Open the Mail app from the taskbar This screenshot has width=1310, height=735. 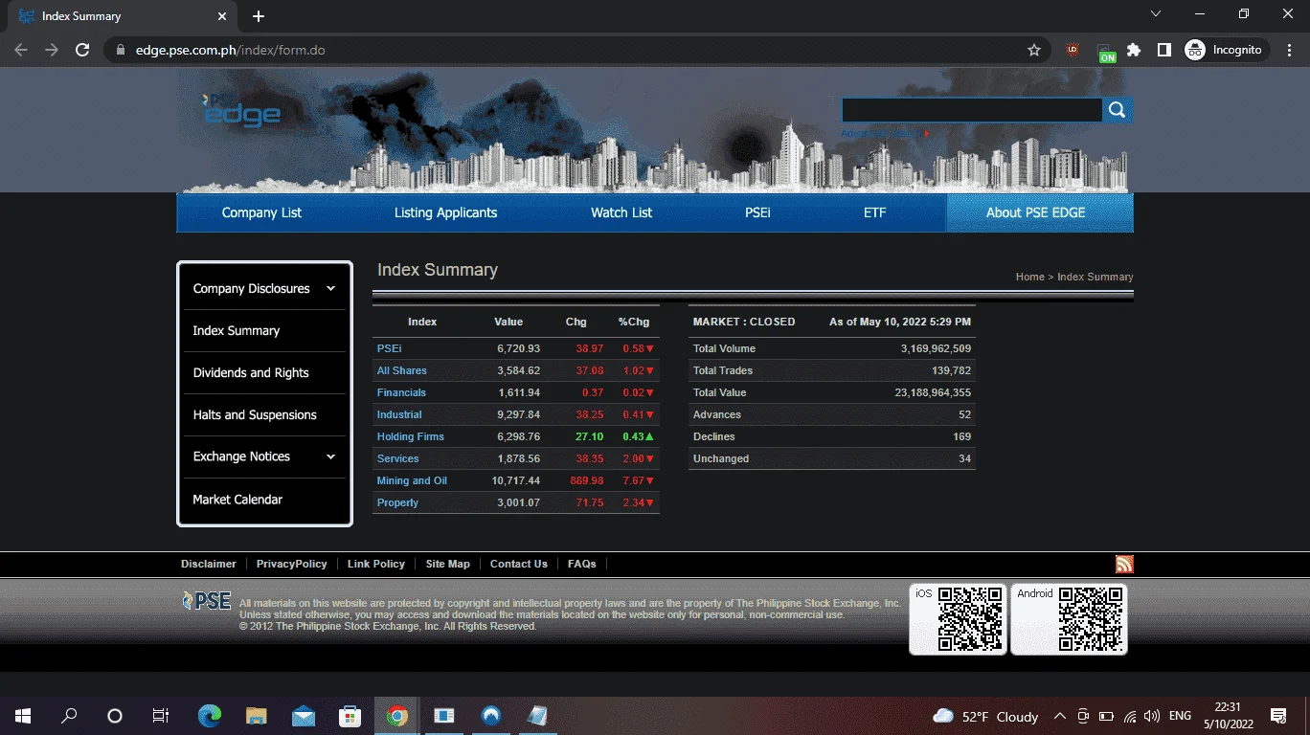coord(304,716)
